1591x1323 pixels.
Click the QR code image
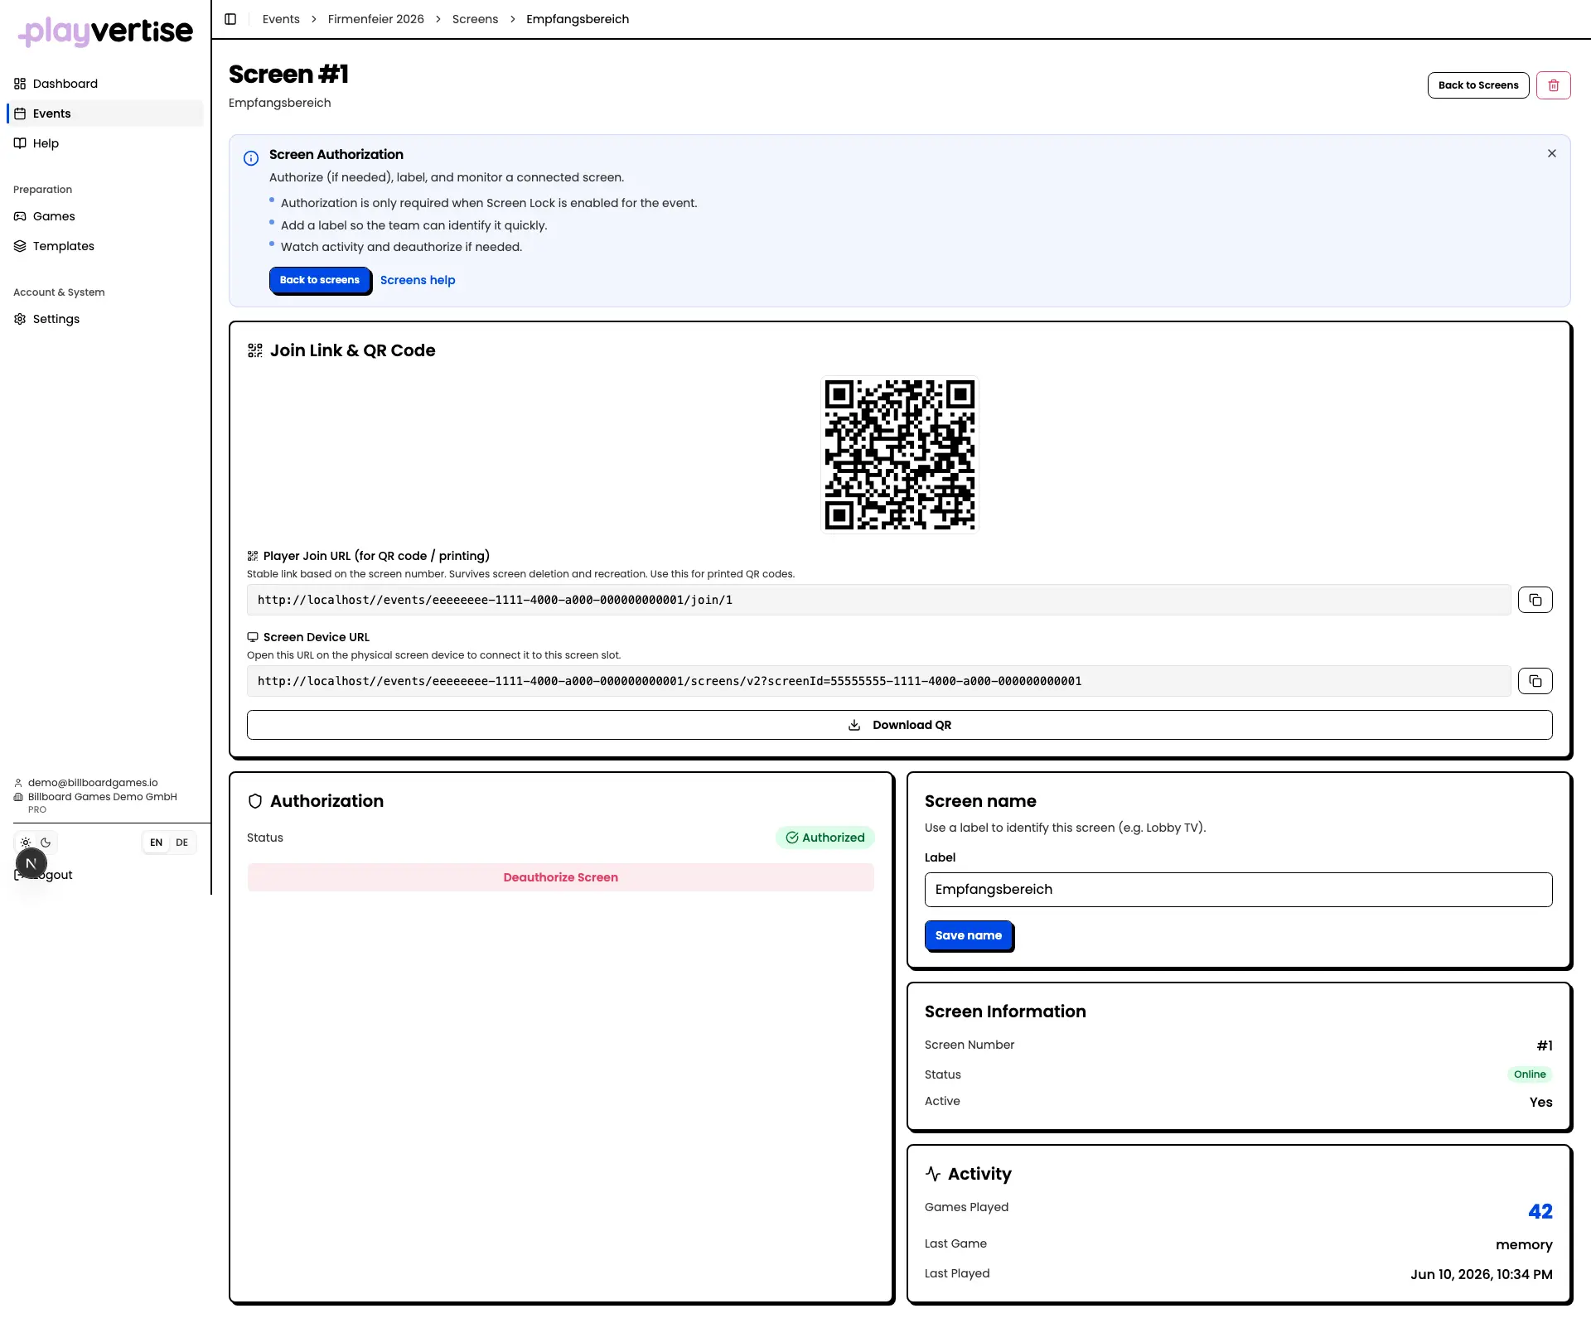tap(899, 455)
